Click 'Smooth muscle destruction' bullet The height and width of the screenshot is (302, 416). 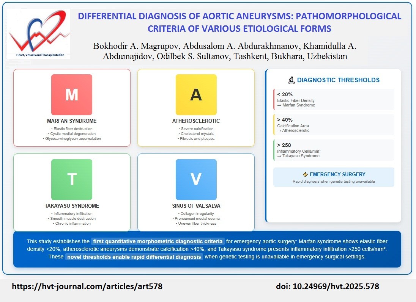[72, 219]
